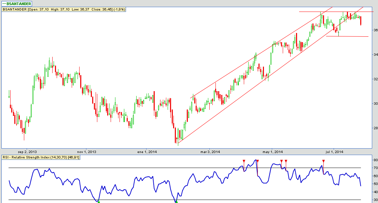Click the 32 price level on the axis
The image size is (378, 203).
click(375, 79)
